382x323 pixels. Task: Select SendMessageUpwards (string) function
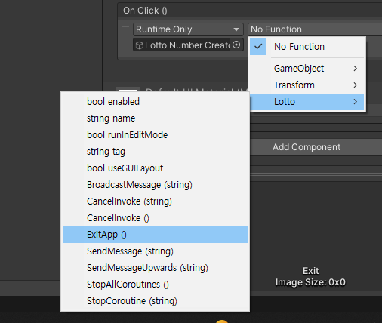point(155,268)
